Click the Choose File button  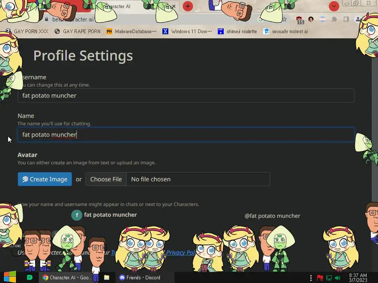[106, 179]
